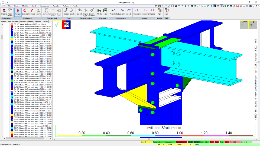Click green swatch beside EI 149
Image resolution: width=260 pixels, height=146 pixels.
12,81
